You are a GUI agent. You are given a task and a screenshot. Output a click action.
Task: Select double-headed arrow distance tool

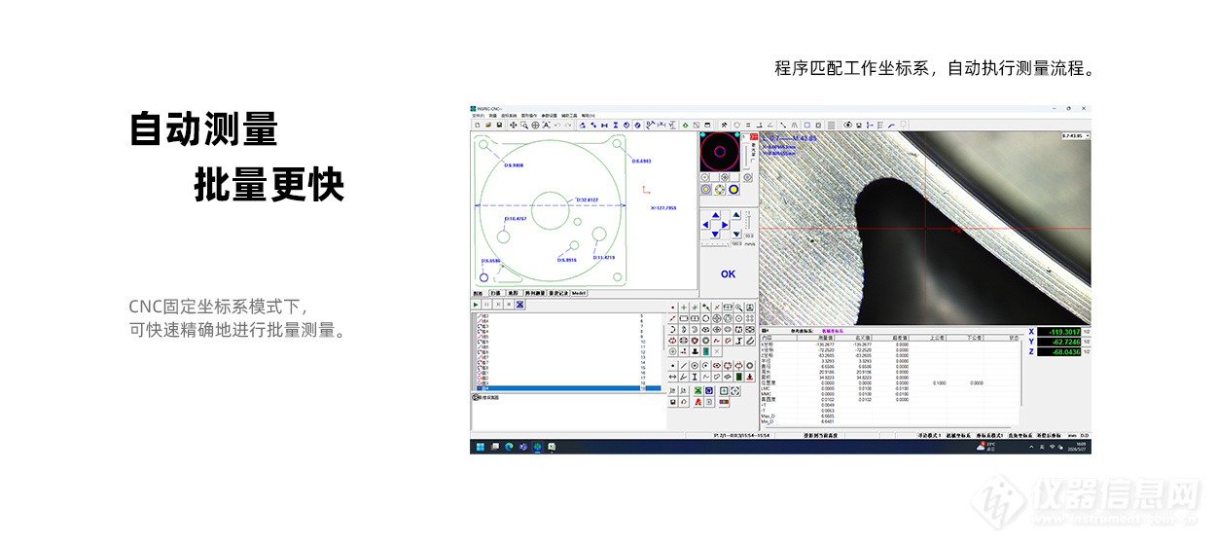(x=672, y=377)
